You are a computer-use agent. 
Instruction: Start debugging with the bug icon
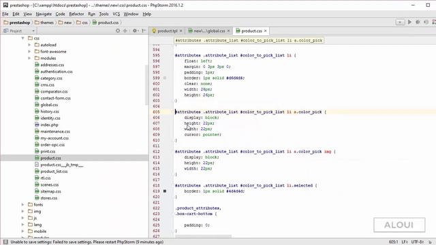(418, 22)
